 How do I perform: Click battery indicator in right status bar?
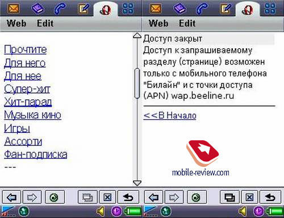click(274, 211)
